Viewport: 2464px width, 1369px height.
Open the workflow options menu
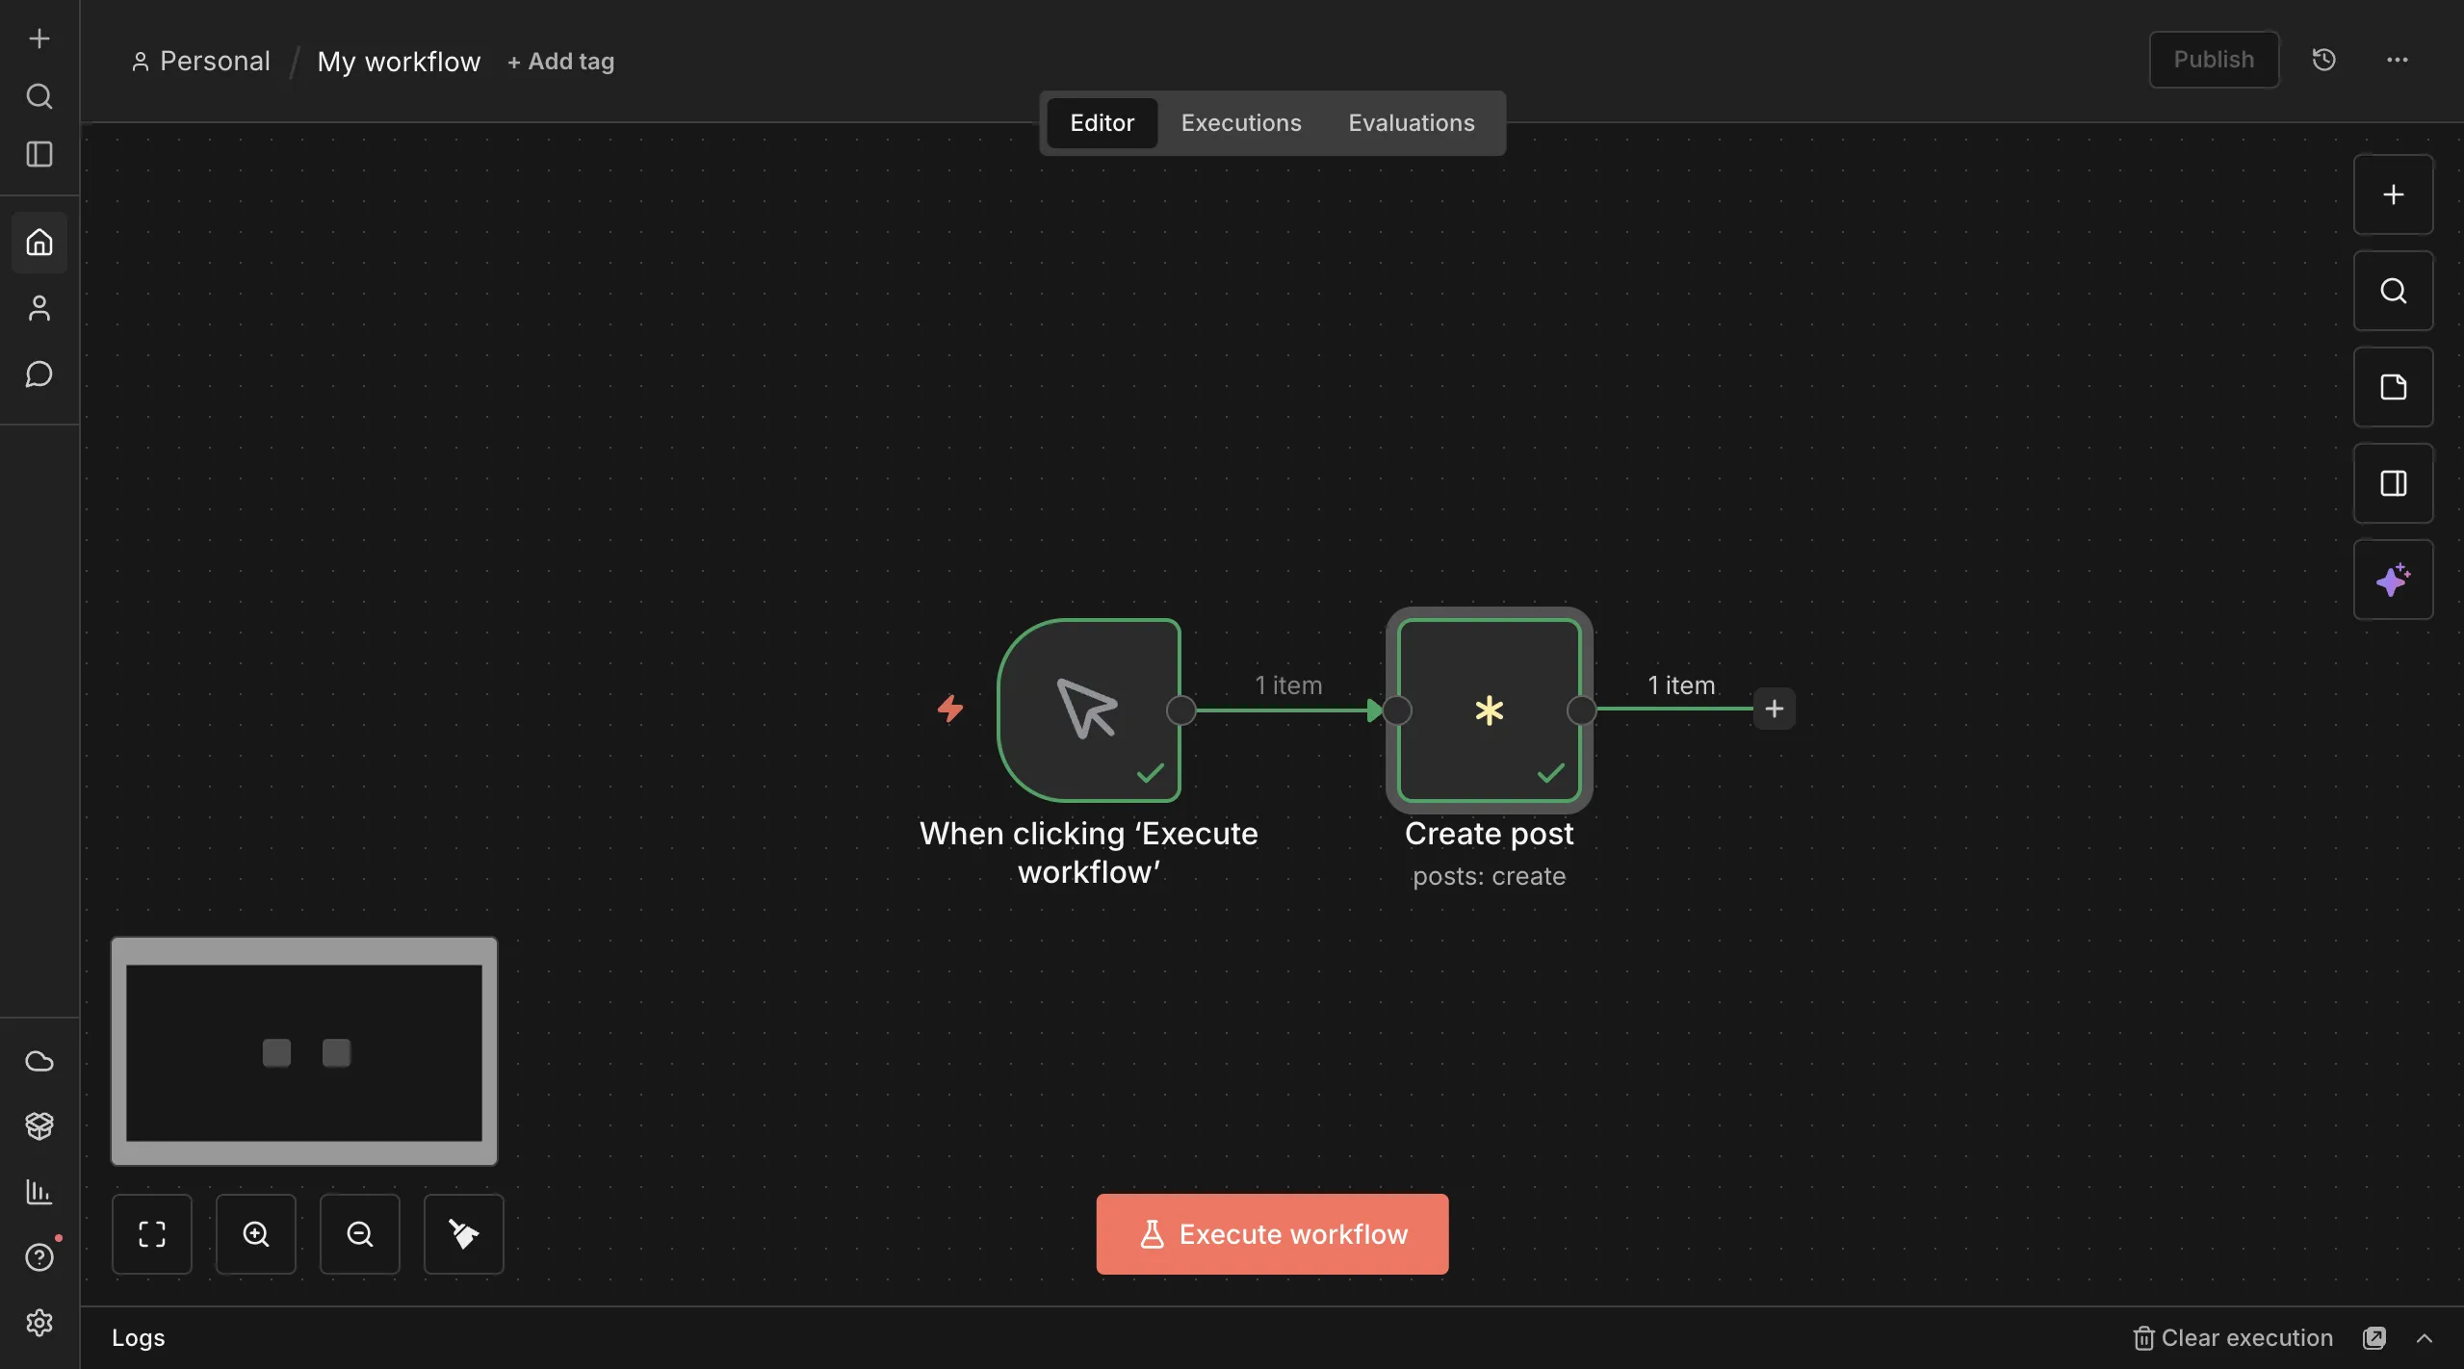tap(2397, 59)
